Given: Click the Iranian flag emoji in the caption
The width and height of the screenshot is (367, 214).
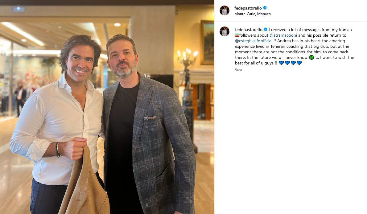Looking at the screenshot, I should tap(237, 35).
